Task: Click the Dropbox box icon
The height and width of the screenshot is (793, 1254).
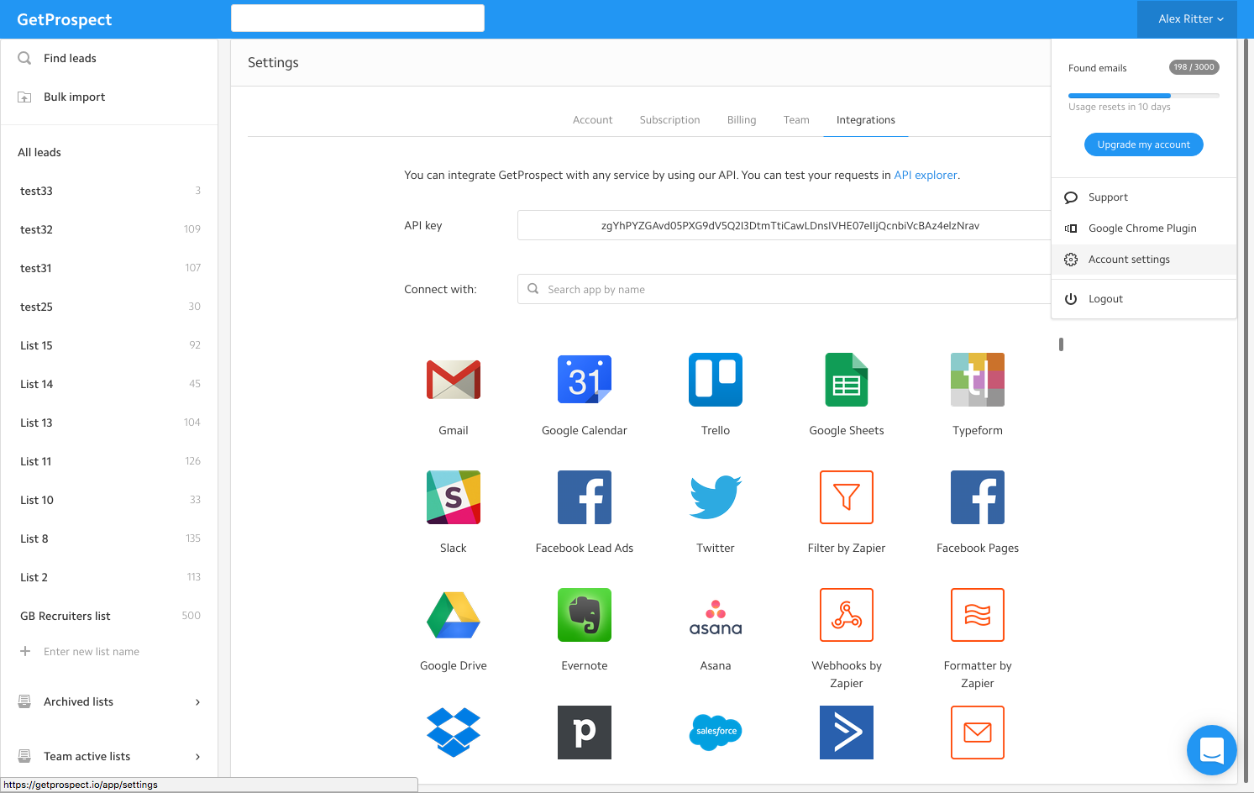Action: [x=454, y=733]
